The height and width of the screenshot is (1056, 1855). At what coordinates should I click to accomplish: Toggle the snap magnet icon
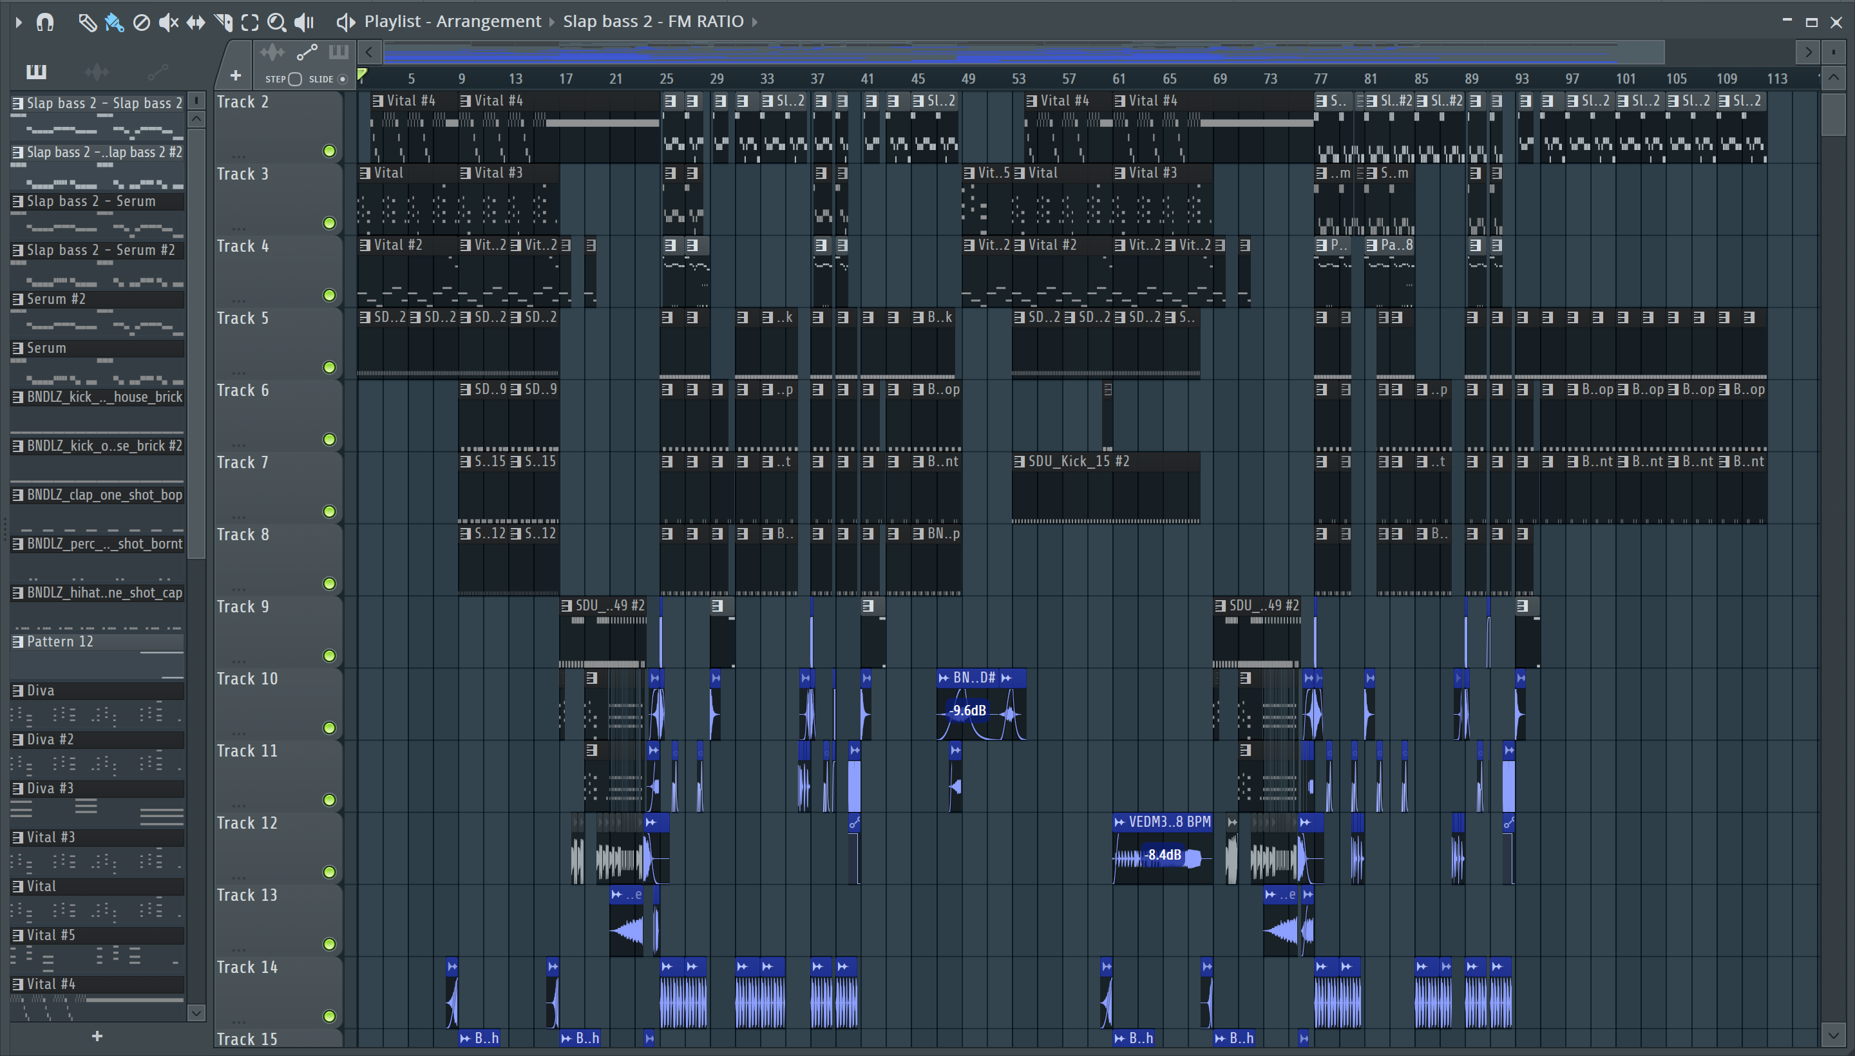tap(45, 23)
